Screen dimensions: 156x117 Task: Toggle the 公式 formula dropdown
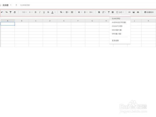pos(120,12)
